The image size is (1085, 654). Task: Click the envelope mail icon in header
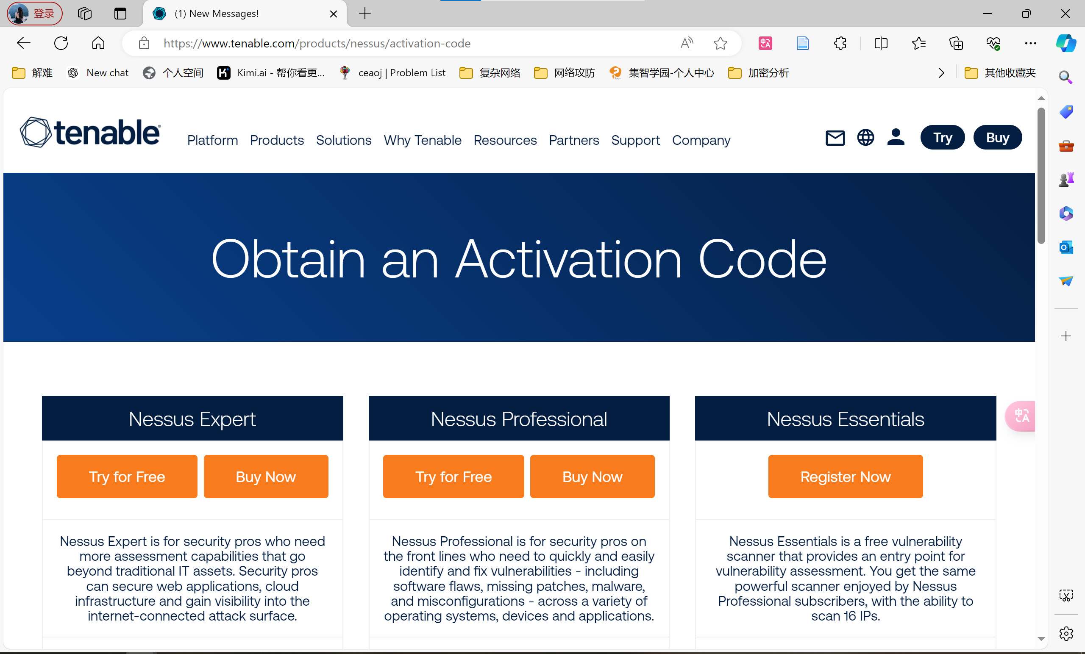835,138
